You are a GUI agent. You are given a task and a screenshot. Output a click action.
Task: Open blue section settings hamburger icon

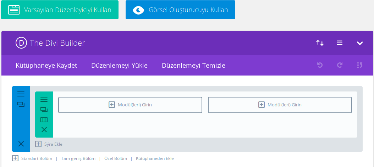[21, 94]
